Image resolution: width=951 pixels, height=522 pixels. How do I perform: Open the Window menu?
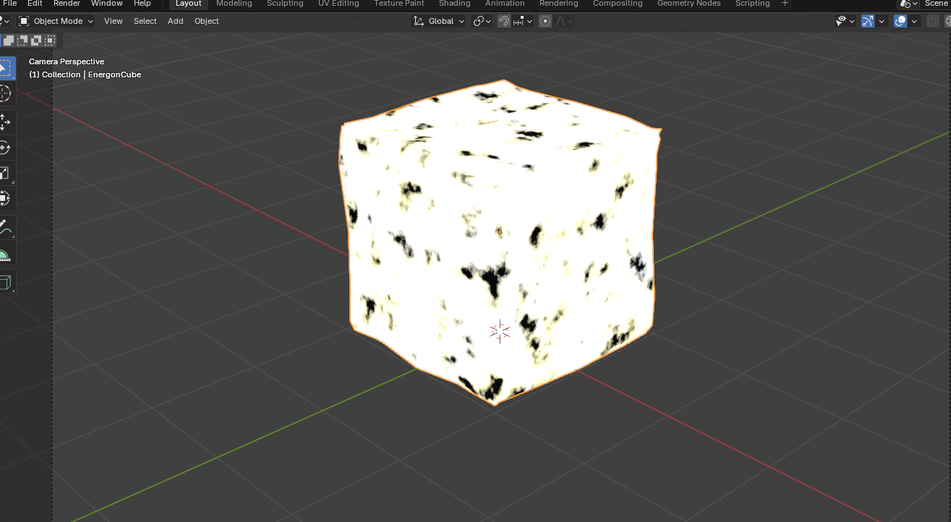click(106, 4)
